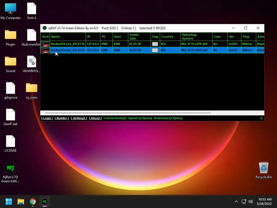Screen dimensions: 277x208
Task: Click Win 11 ProSP0 x64 in highlighted row
Action: [x=194, y=50]
